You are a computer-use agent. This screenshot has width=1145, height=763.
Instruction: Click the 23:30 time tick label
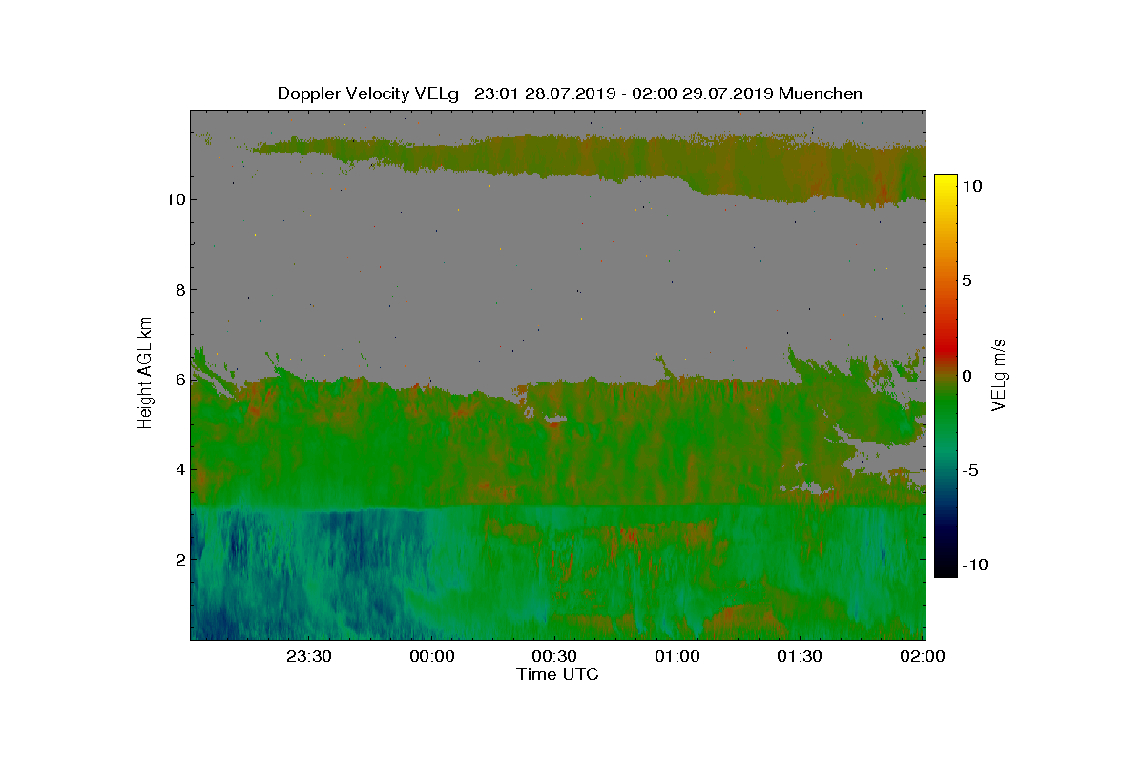click(x=309, y=657)
